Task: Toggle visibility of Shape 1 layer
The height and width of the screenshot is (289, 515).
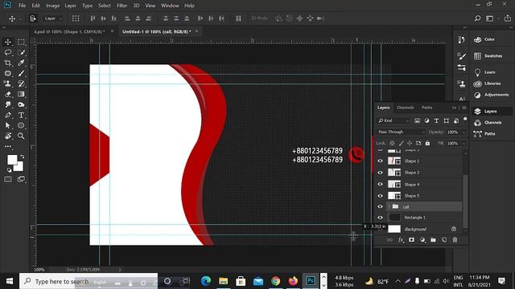Action: tap(381, 161)
